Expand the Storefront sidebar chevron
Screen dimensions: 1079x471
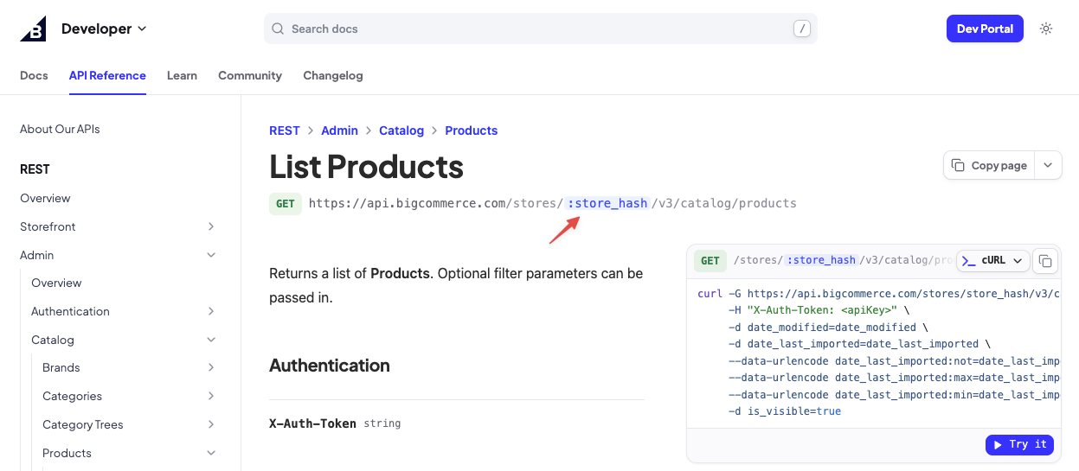211,226
